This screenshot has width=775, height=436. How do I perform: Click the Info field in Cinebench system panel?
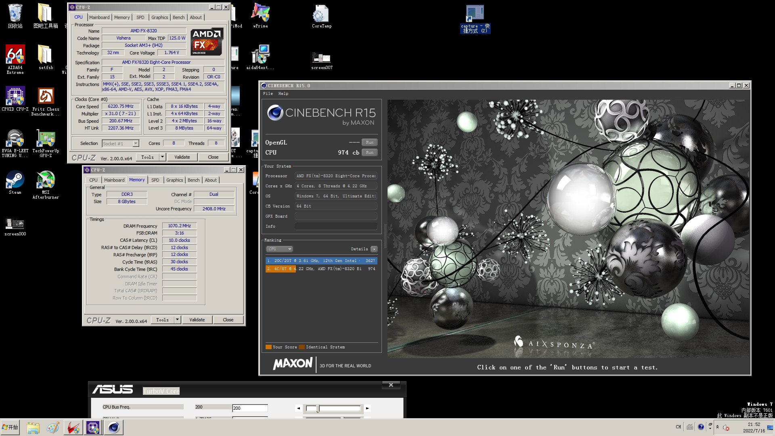click(336, 226)
